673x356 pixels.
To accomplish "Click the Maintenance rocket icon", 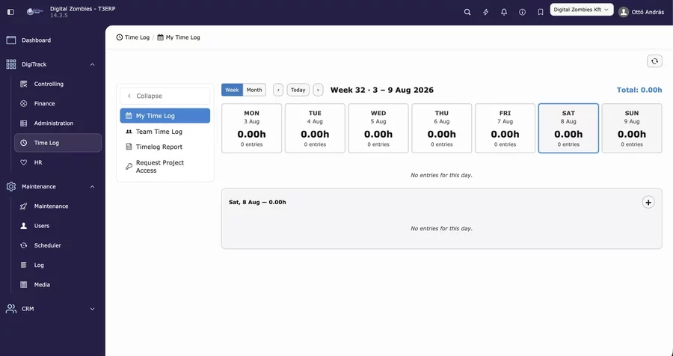I will tap(24, 206).
